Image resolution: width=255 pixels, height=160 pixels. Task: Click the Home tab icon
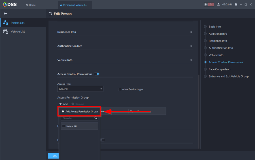point(27,5)
